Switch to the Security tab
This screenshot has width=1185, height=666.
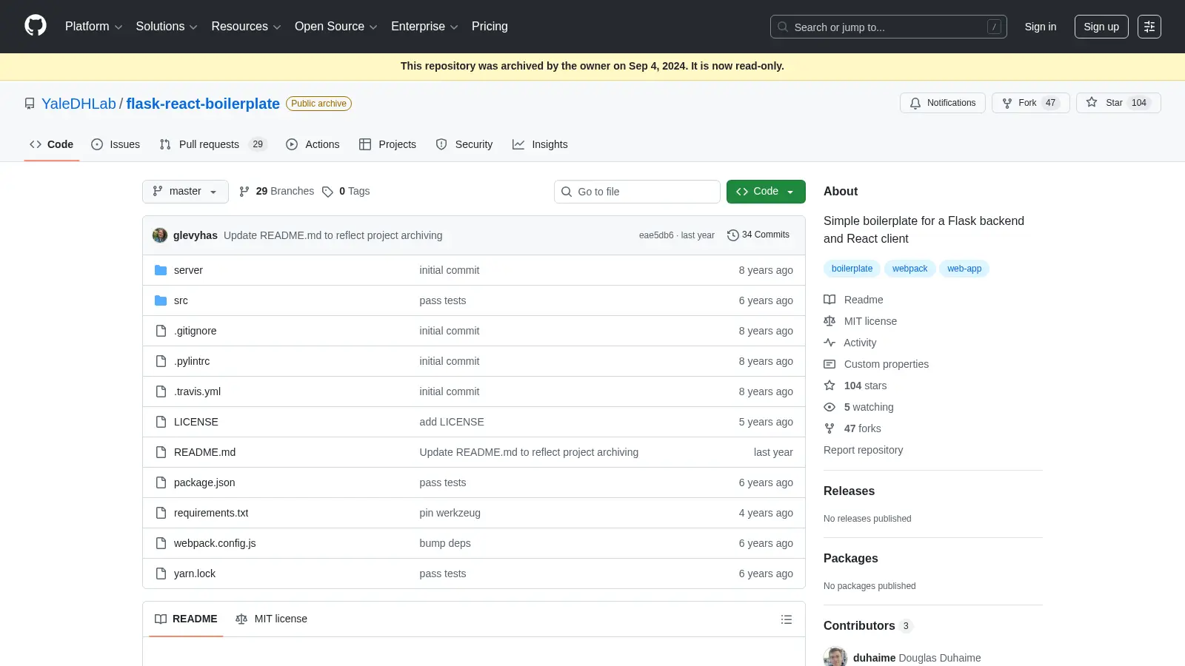[464, 144]
